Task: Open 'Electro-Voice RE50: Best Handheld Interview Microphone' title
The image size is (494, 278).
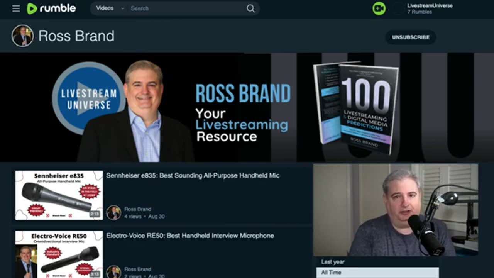Action: 190,236
